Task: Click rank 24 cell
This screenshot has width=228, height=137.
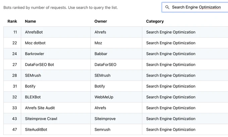Action: click(x=12, y=54)
